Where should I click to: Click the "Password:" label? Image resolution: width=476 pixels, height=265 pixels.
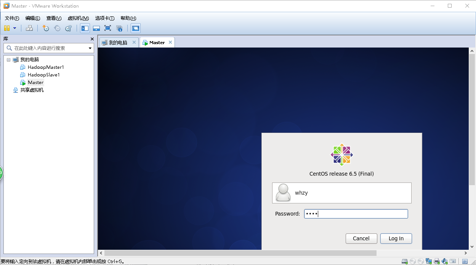click(288, 214)
